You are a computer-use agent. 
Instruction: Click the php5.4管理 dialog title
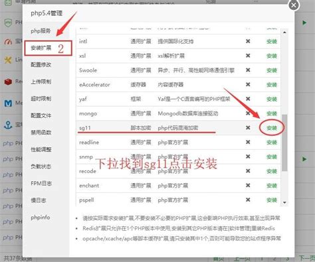coord(47,13)
